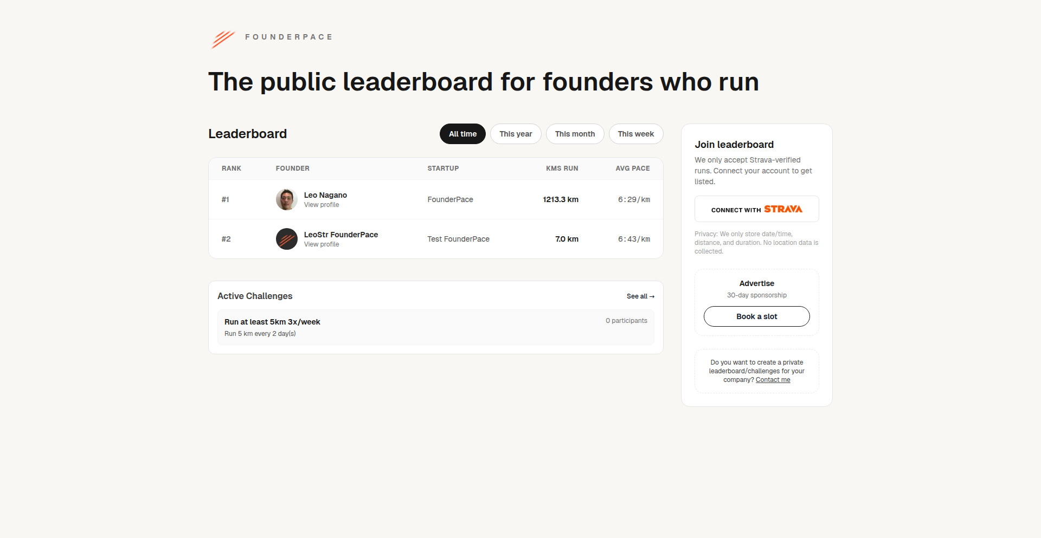This screenshot has width=1041, height=538.
Task: Select the Leaderboard section title
Action: click(247, 134)
